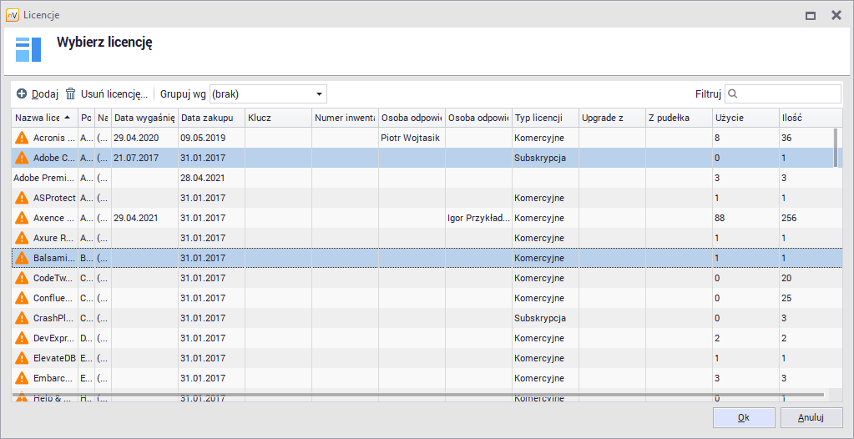Click the vertical scrollbar of the license list
Viewport: 854px width, 439px height.
click(x=836, y=148)
